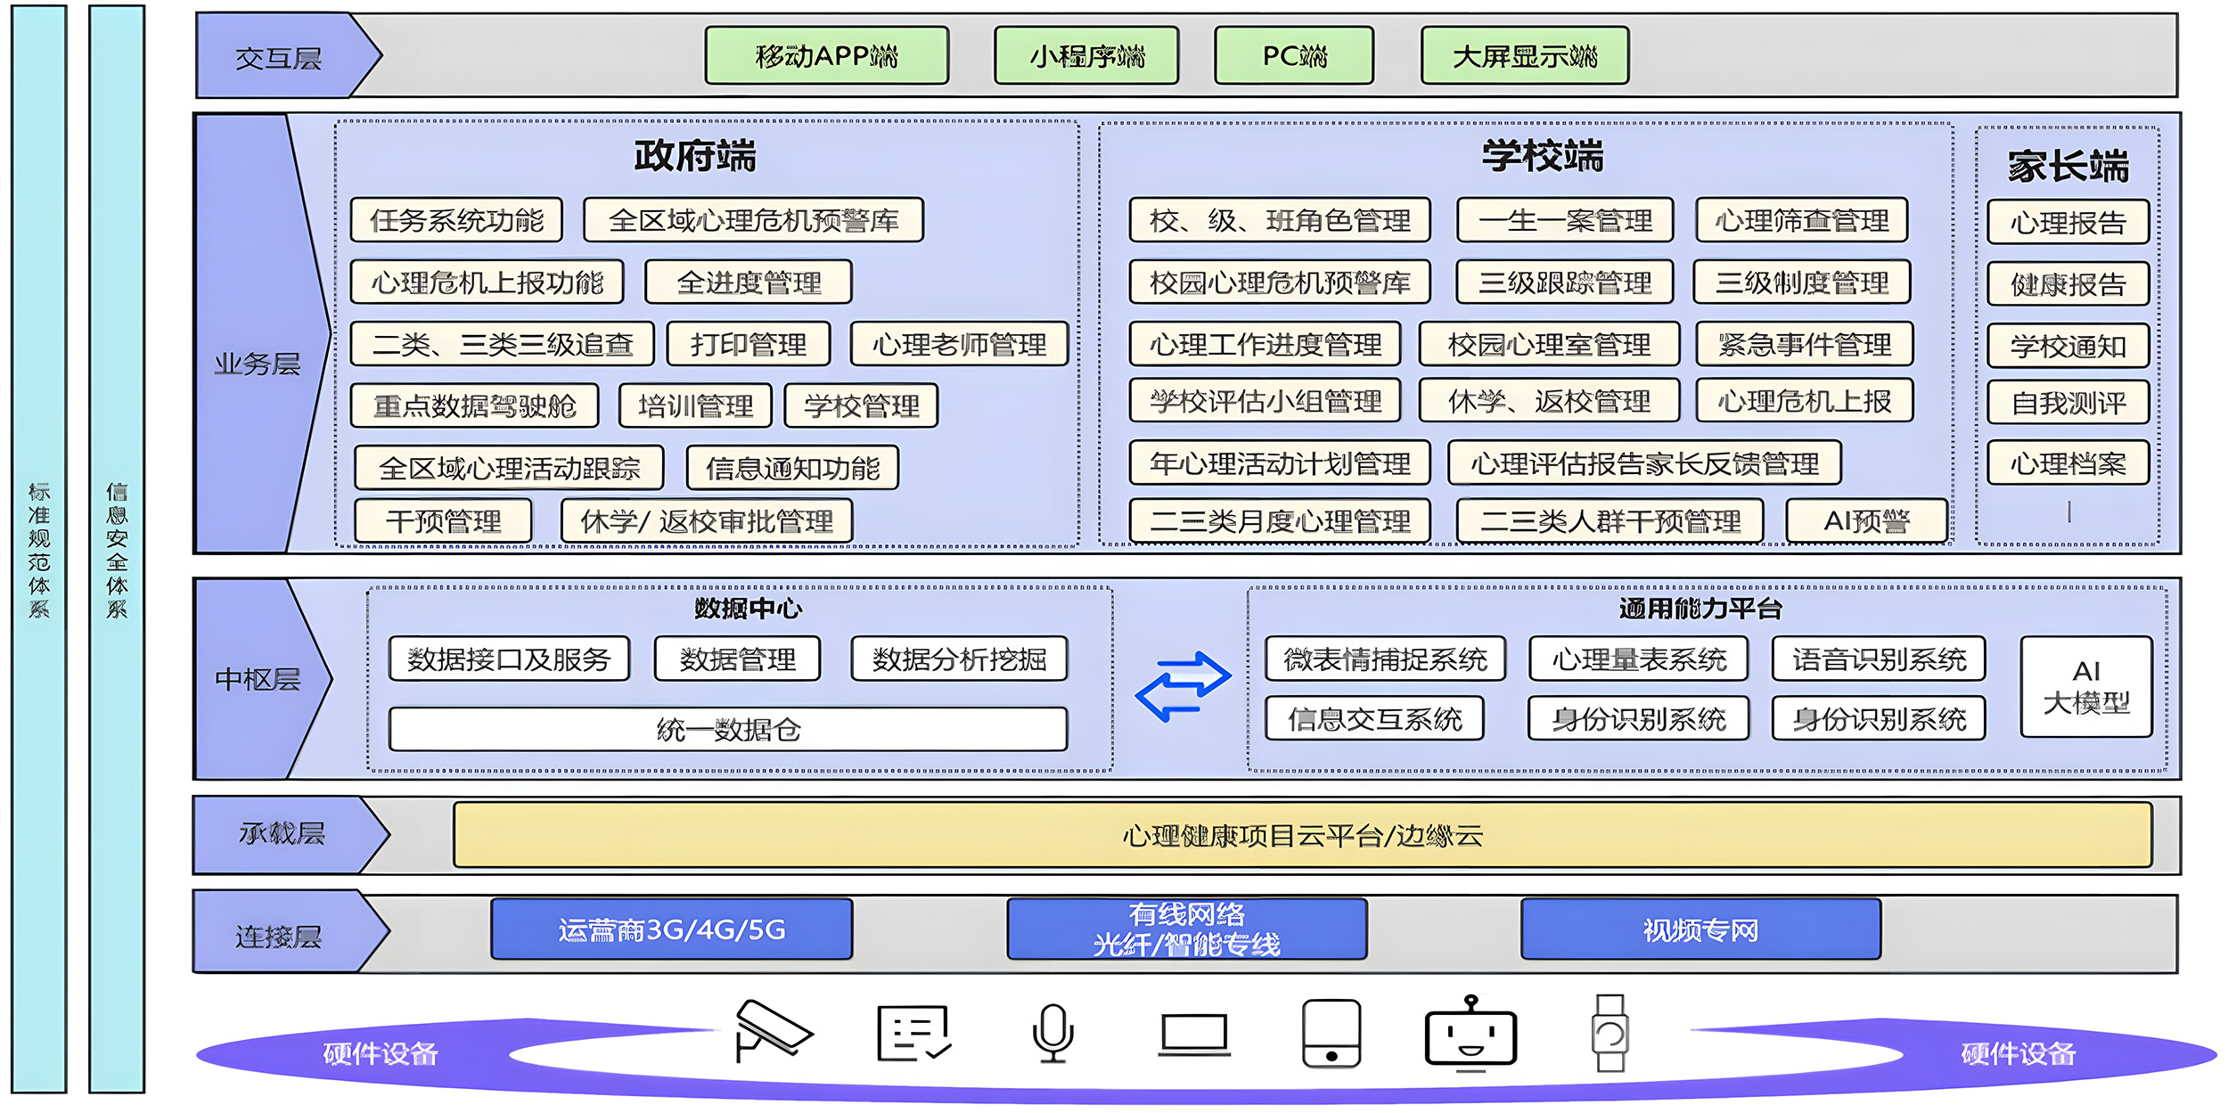
Task: Click the AI 大模型 box
Action: tap(2085, 686)
